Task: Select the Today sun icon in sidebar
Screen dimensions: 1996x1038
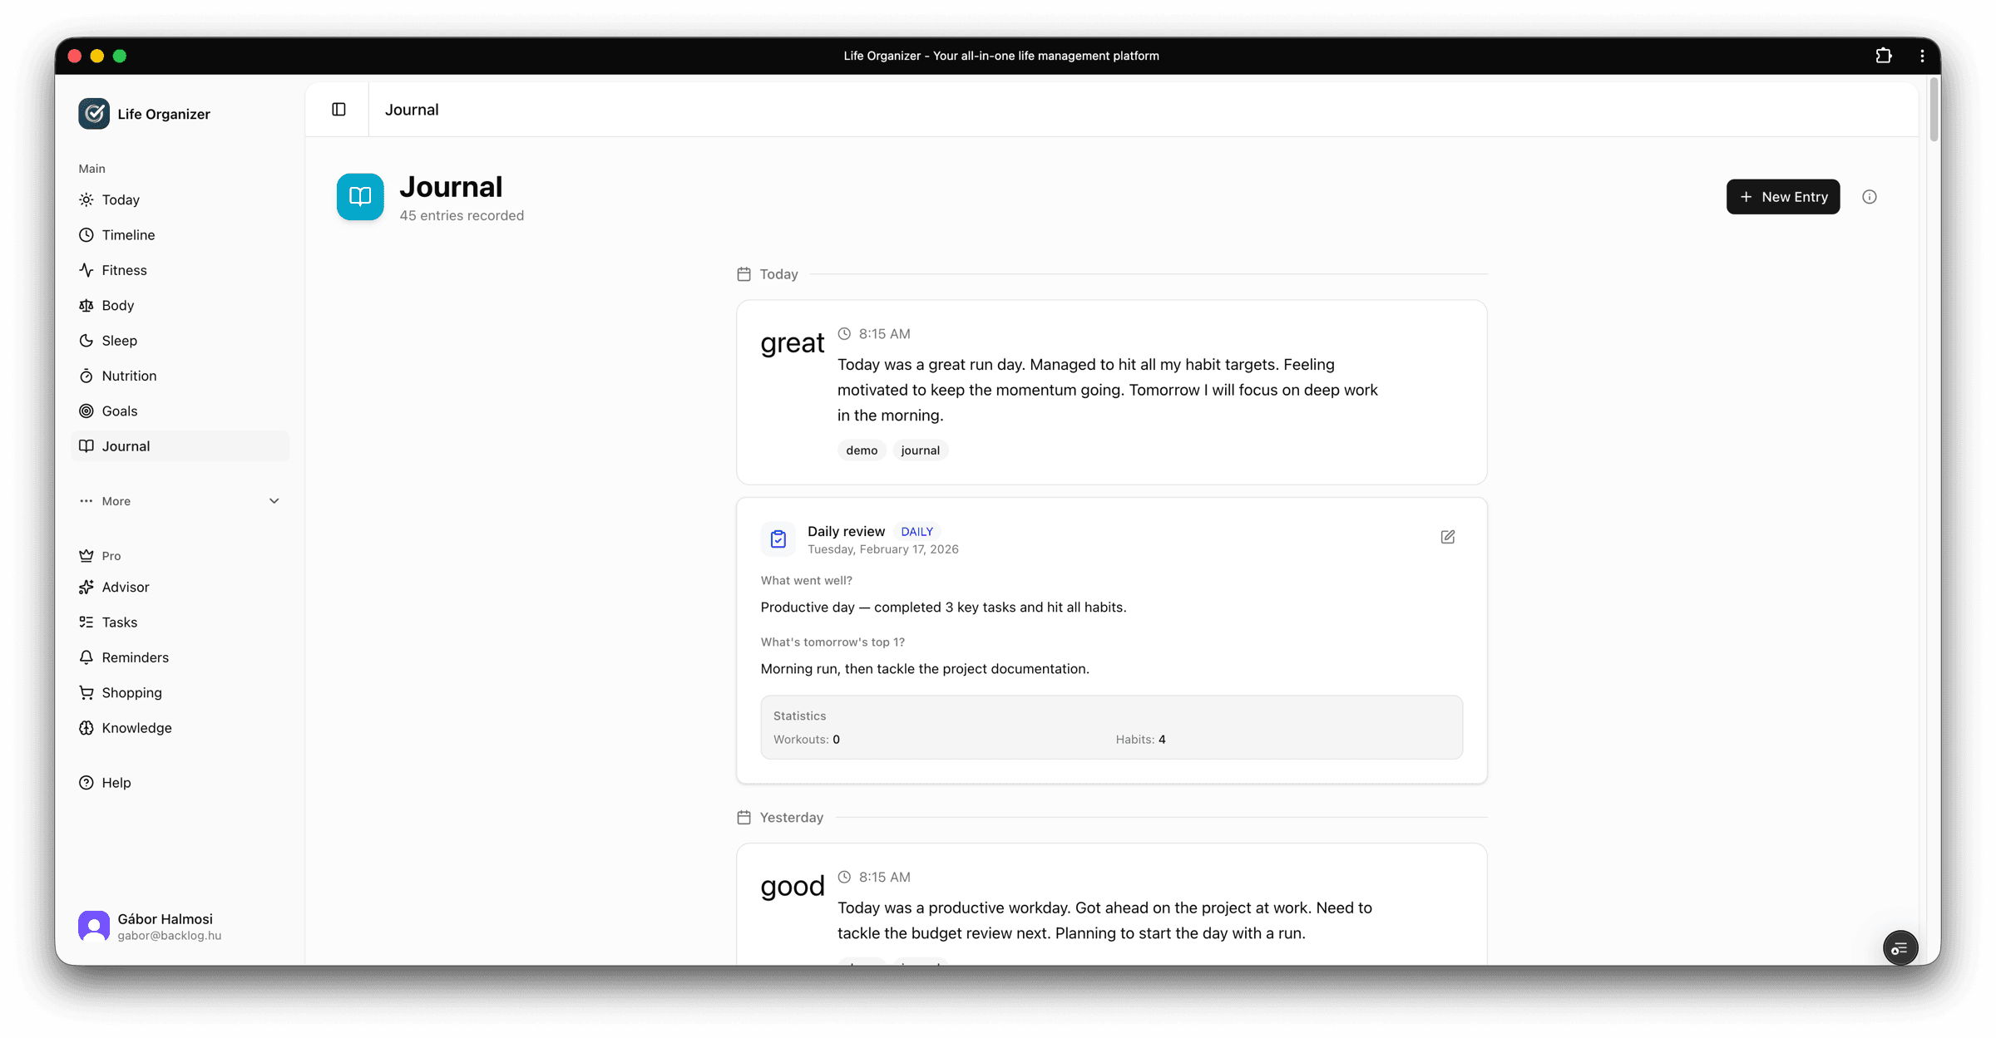Action: [86, 199]
